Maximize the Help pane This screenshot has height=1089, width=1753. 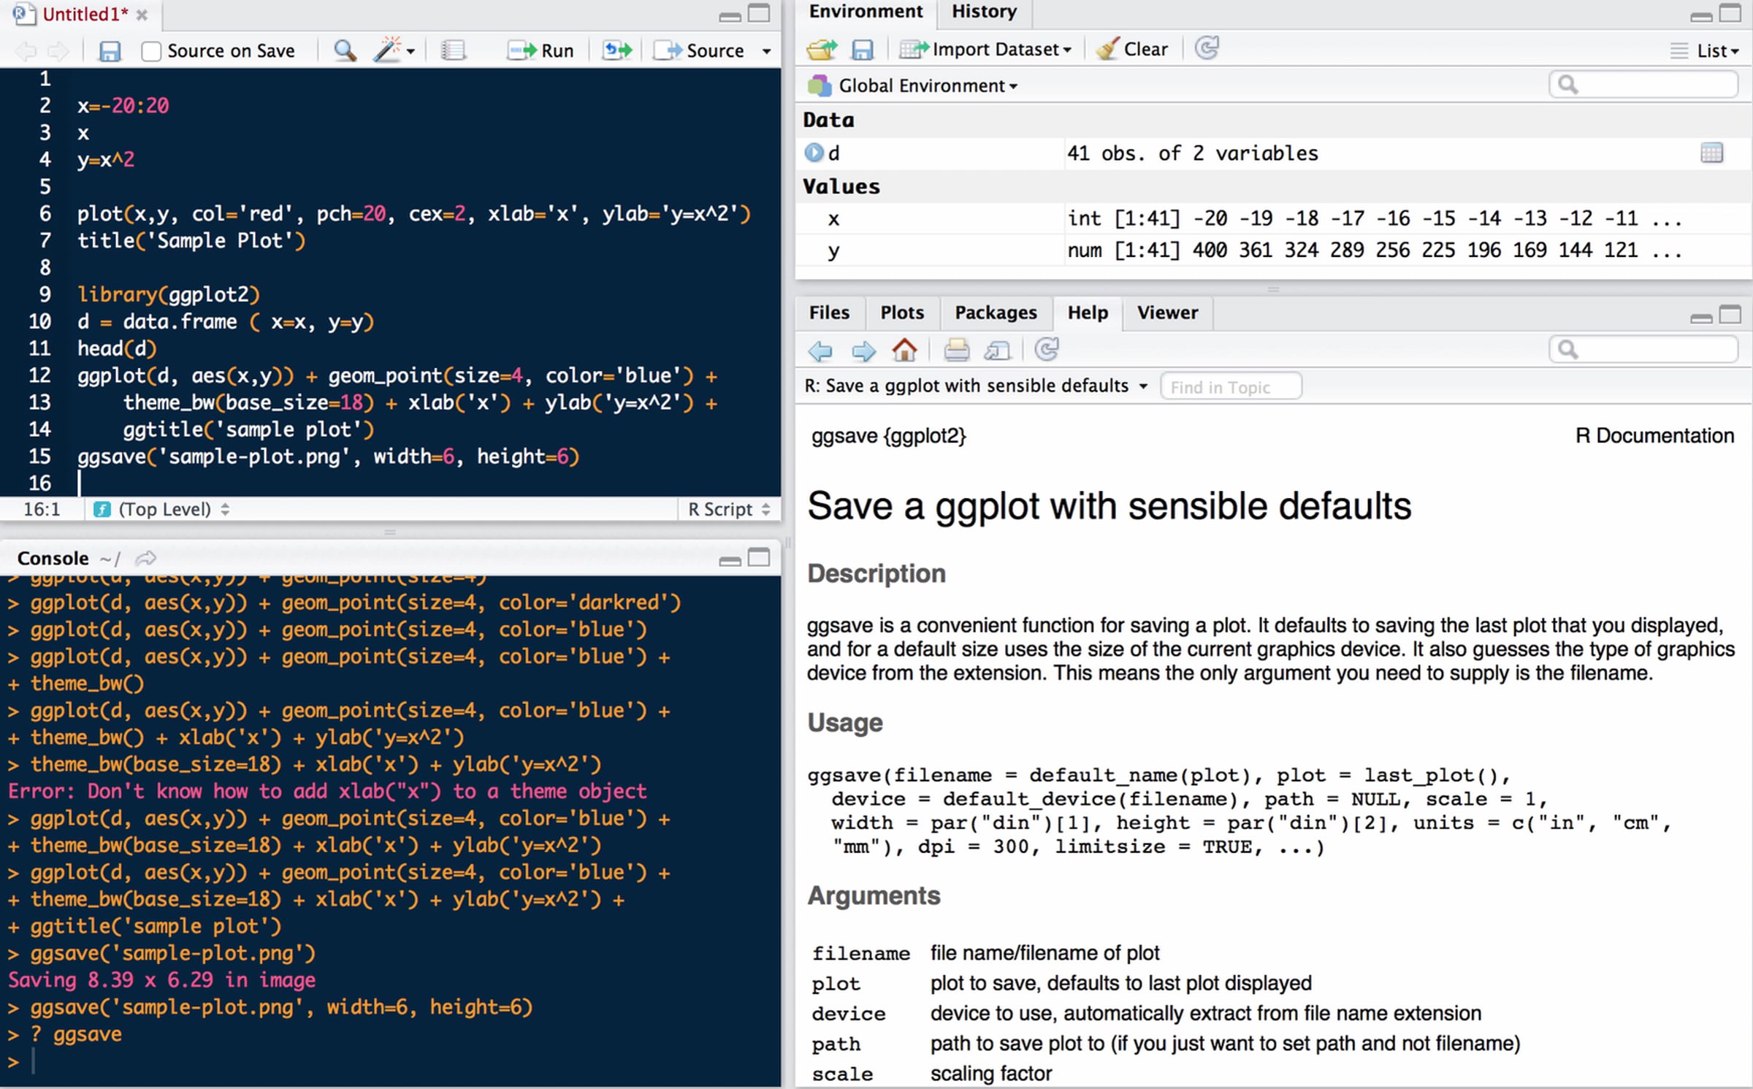[x=1730, y=314]
